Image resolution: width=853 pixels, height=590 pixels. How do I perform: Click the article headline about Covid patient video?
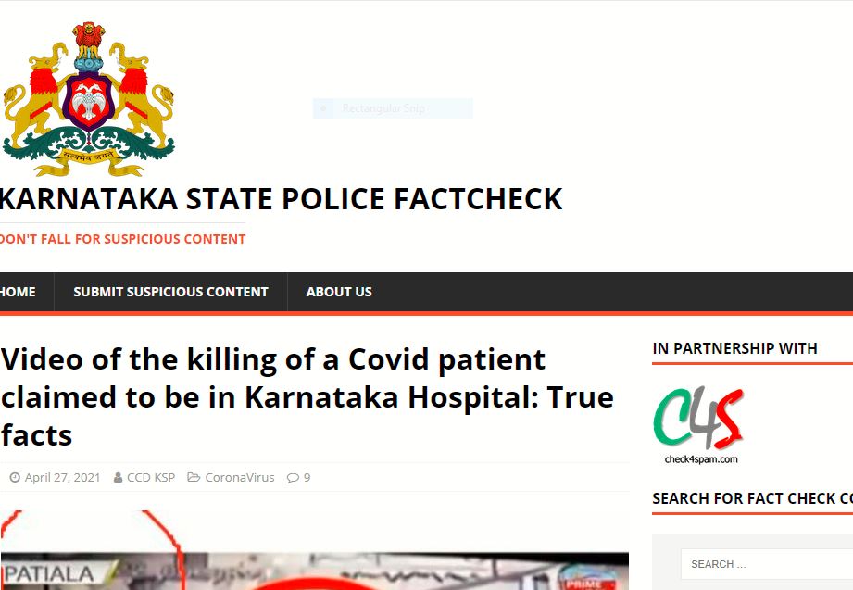(307, 397)
